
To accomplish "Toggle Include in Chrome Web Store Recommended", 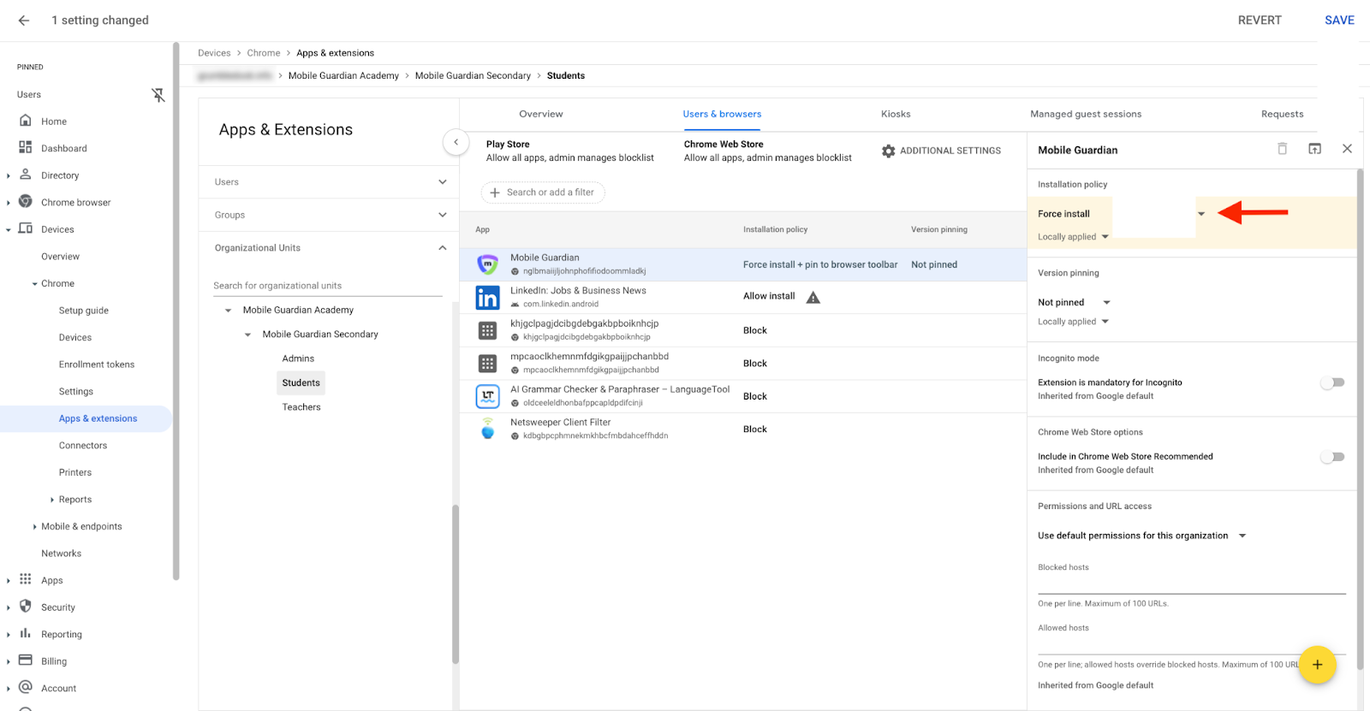I will tap(1332, 457).
